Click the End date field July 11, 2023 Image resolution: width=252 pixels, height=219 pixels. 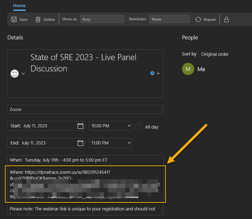46,143
